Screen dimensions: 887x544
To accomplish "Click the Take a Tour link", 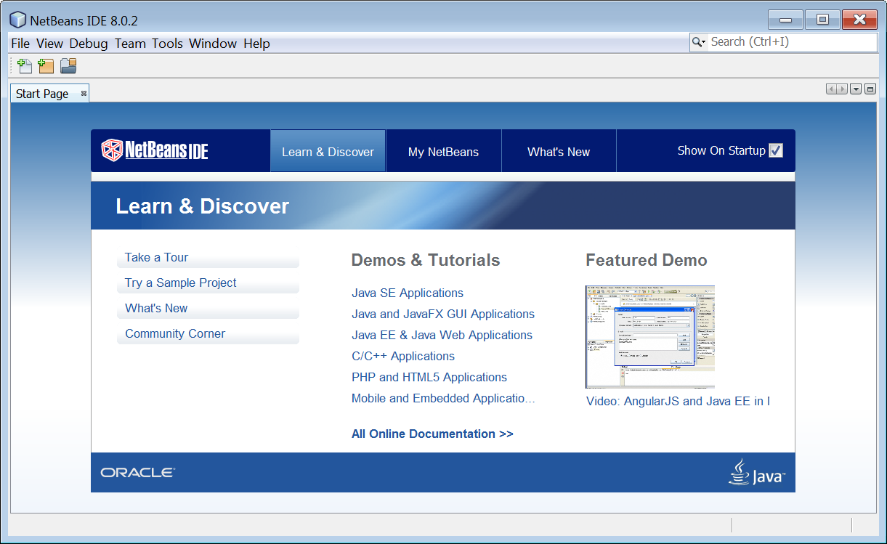I will (x=156, y=257).
